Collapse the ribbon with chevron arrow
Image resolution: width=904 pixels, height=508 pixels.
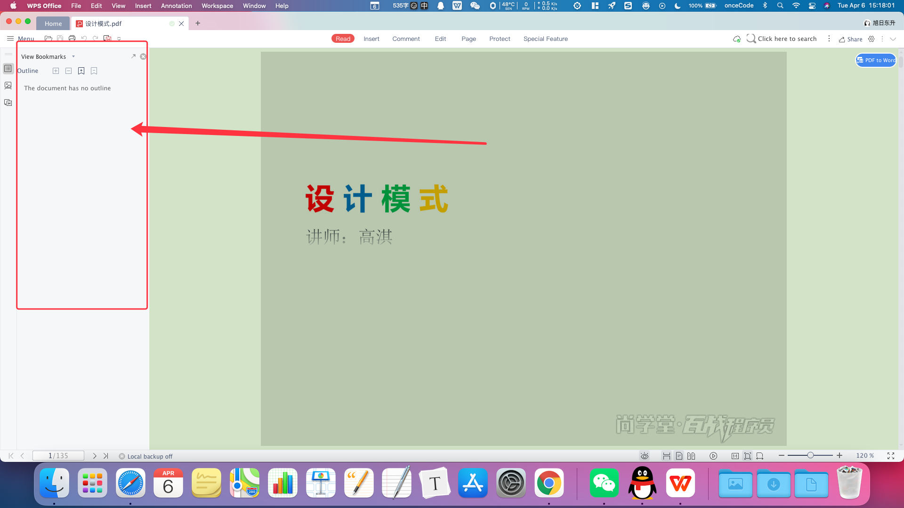(893, 39)
